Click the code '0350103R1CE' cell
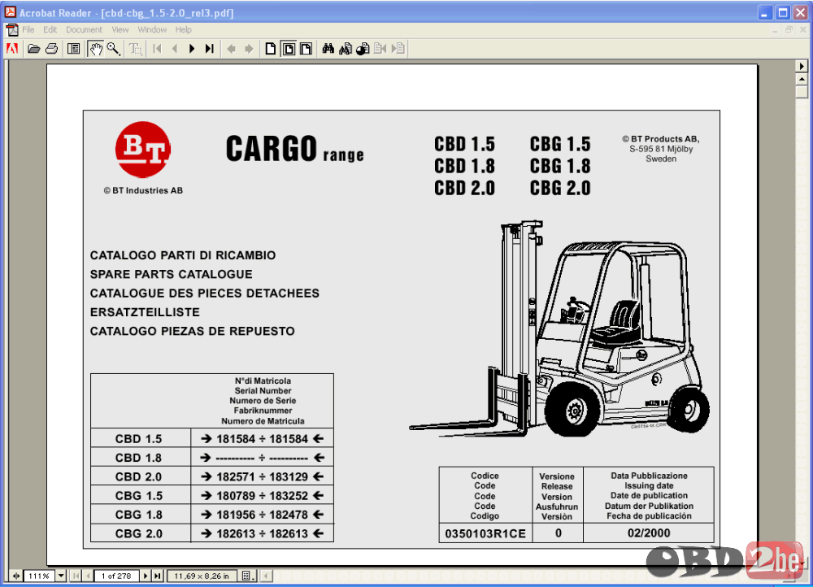Image resolution: width=813 pixels, height=587 pixels. click(x=485, y=533)
